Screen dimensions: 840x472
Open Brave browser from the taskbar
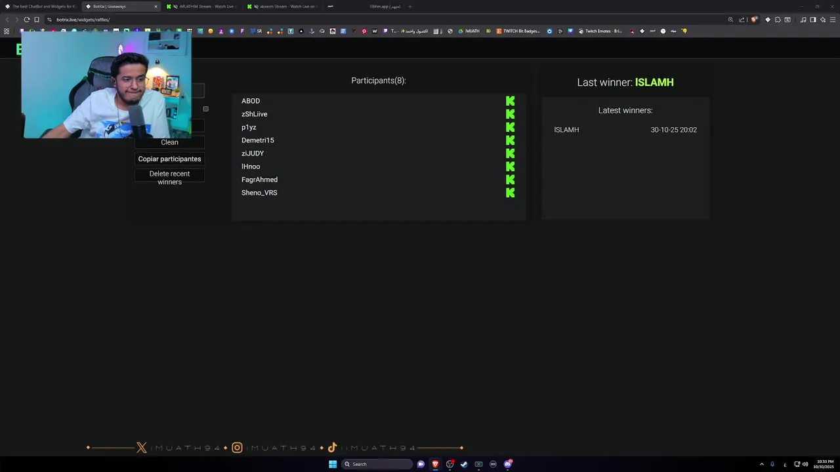(x=435, y=464)
